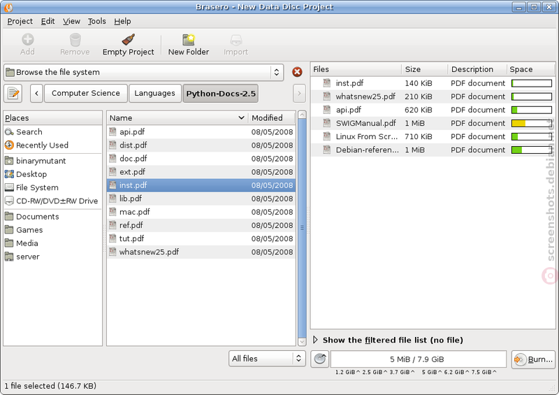Click the file browser vertical scrollbar thumb
This screenshot has height=395, width=559.
pos(302,228)
